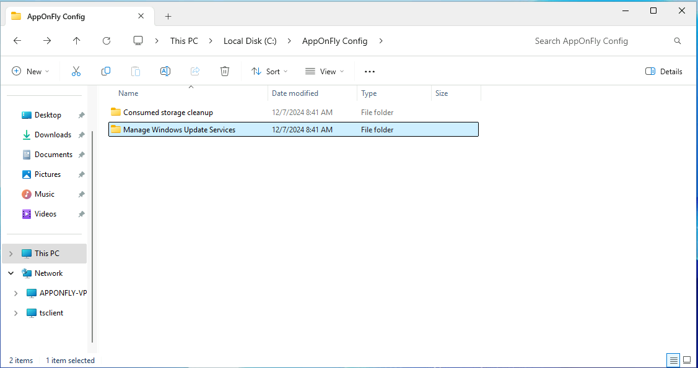Click the Copy icon in toolbar
The image size is (698, 368).
106,71
